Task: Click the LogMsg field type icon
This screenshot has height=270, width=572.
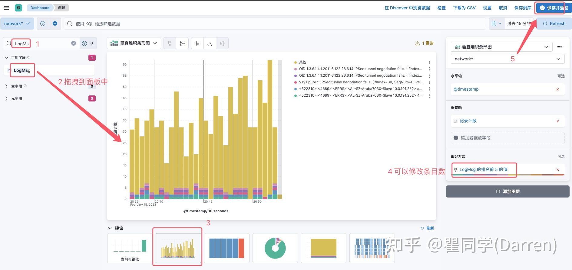Action: point(9,70)
